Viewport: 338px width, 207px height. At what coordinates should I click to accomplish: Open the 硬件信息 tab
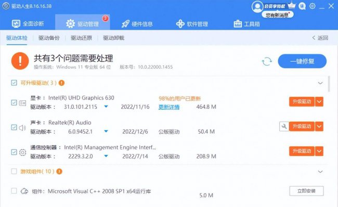(137, 24)
